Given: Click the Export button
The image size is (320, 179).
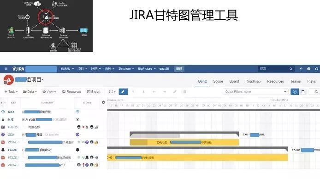Looking at the screenshot, I should (x=94, y=92).
